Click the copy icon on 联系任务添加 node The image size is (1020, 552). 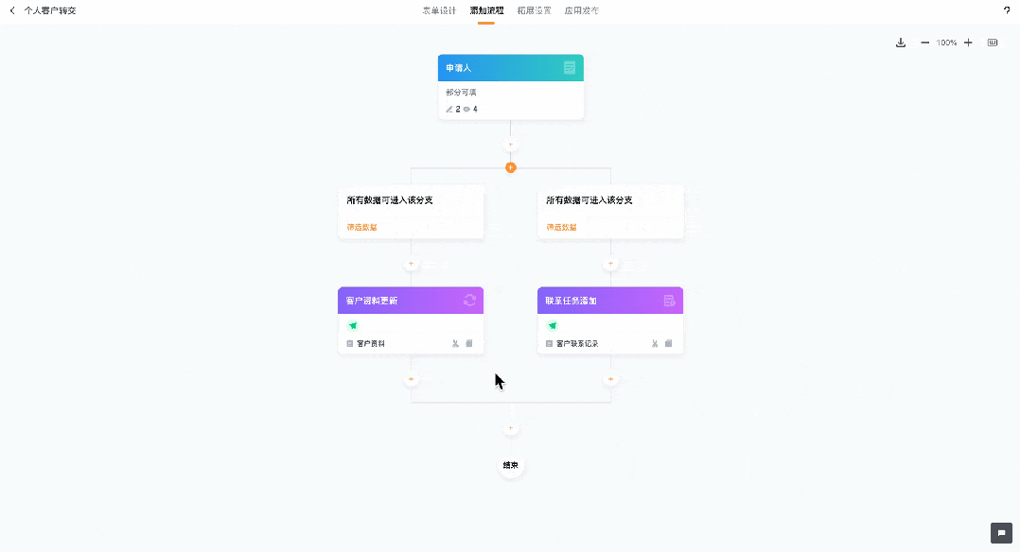(x=669, y=343)
